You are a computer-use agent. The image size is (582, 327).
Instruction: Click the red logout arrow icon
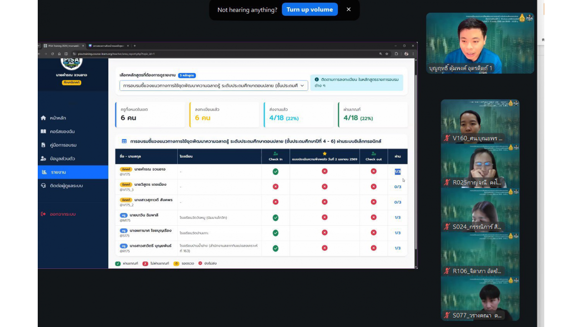(x=43, y=214)
